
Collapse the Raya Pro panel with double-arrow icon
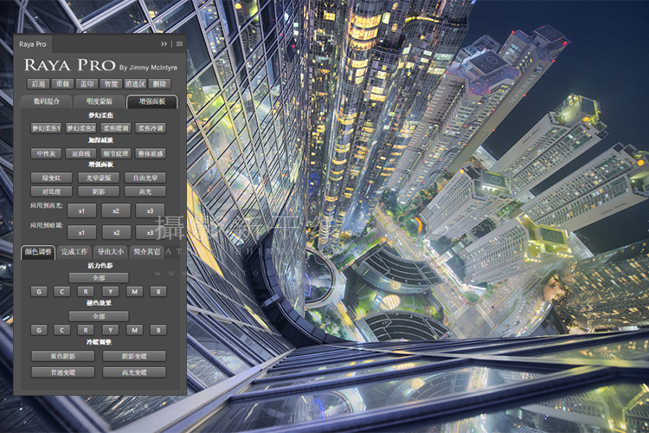pyautogui.click(x=164, y=44)
